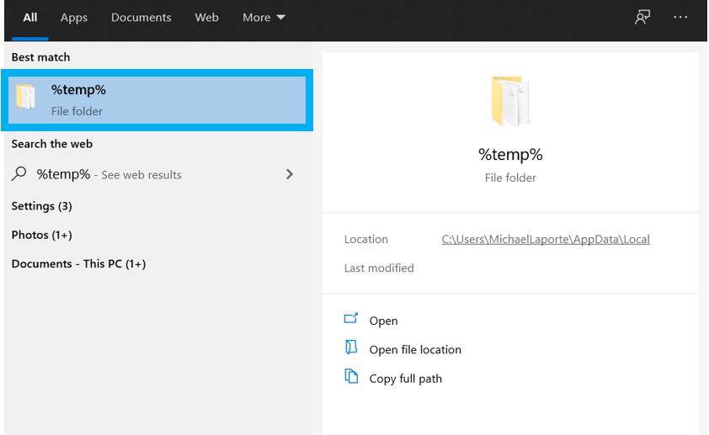This screenshot has height=435, width=709.
Task: Expand the Photos (1+) results group
Action: tap(41, 235)
